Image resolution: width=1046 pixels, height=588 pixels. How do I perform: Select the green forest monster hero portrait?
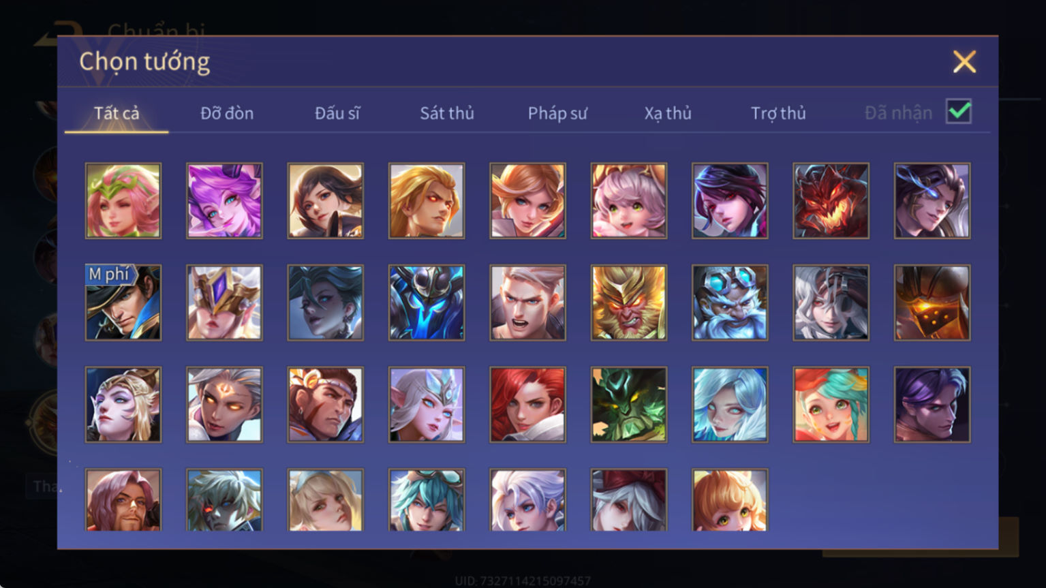[629, 405]
